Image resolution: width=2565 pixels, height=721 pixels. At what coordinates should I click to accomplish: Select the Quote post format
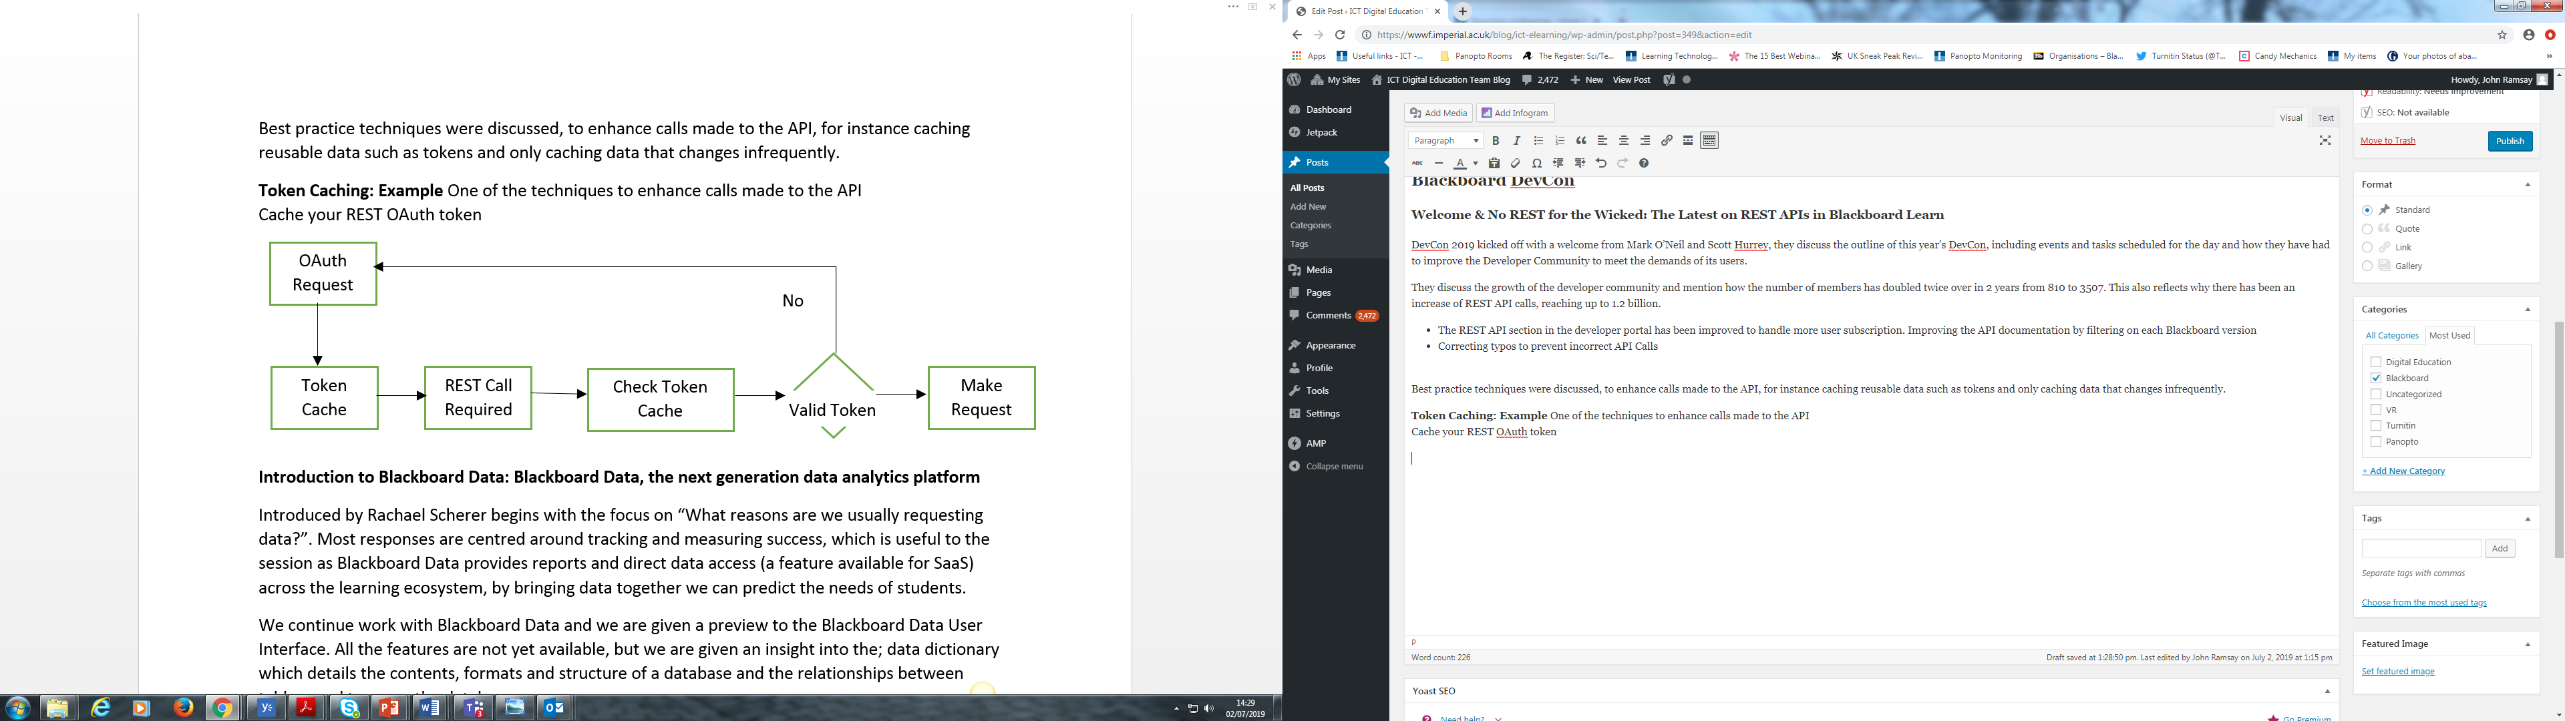point(2367,229)
